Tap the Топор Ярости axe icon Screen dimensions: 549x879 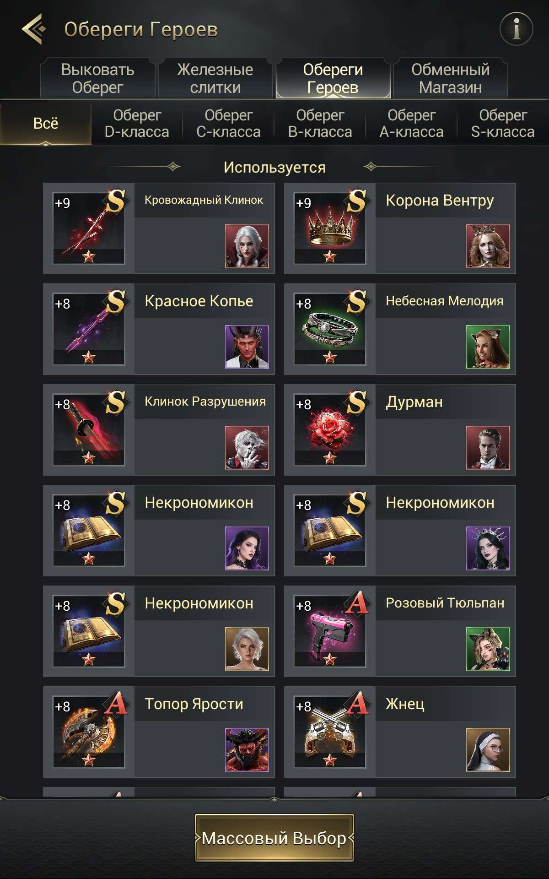point(89,732)
